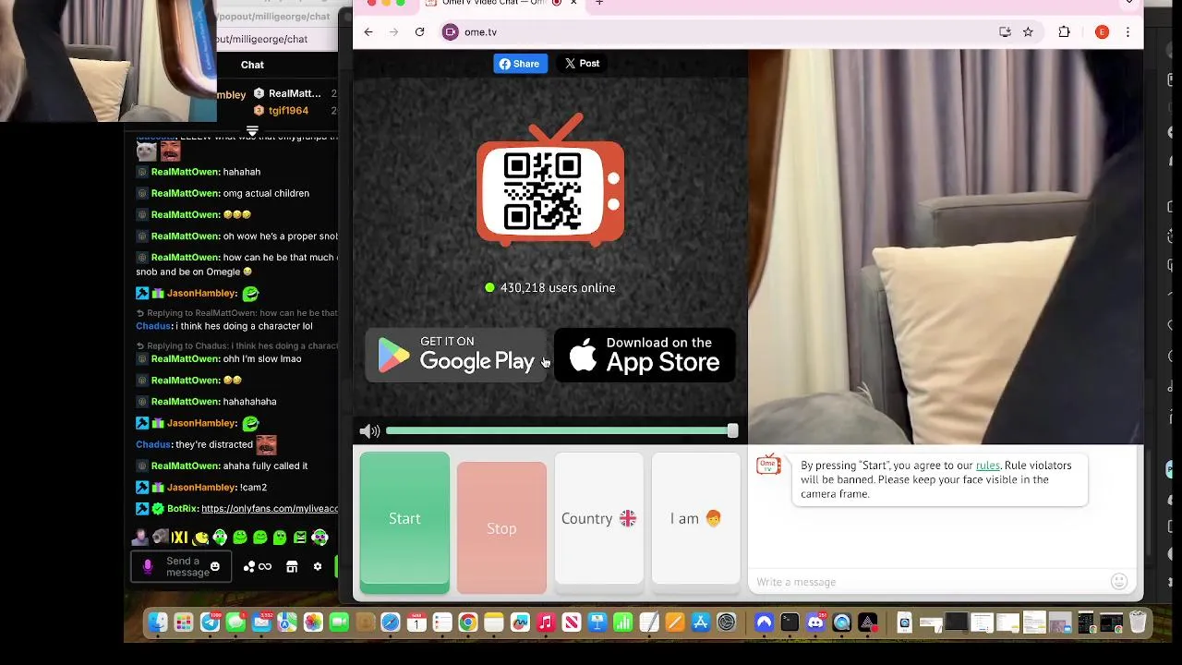Open the Twitch chat store icon
1182x665 pixels.
coord(292,567)
